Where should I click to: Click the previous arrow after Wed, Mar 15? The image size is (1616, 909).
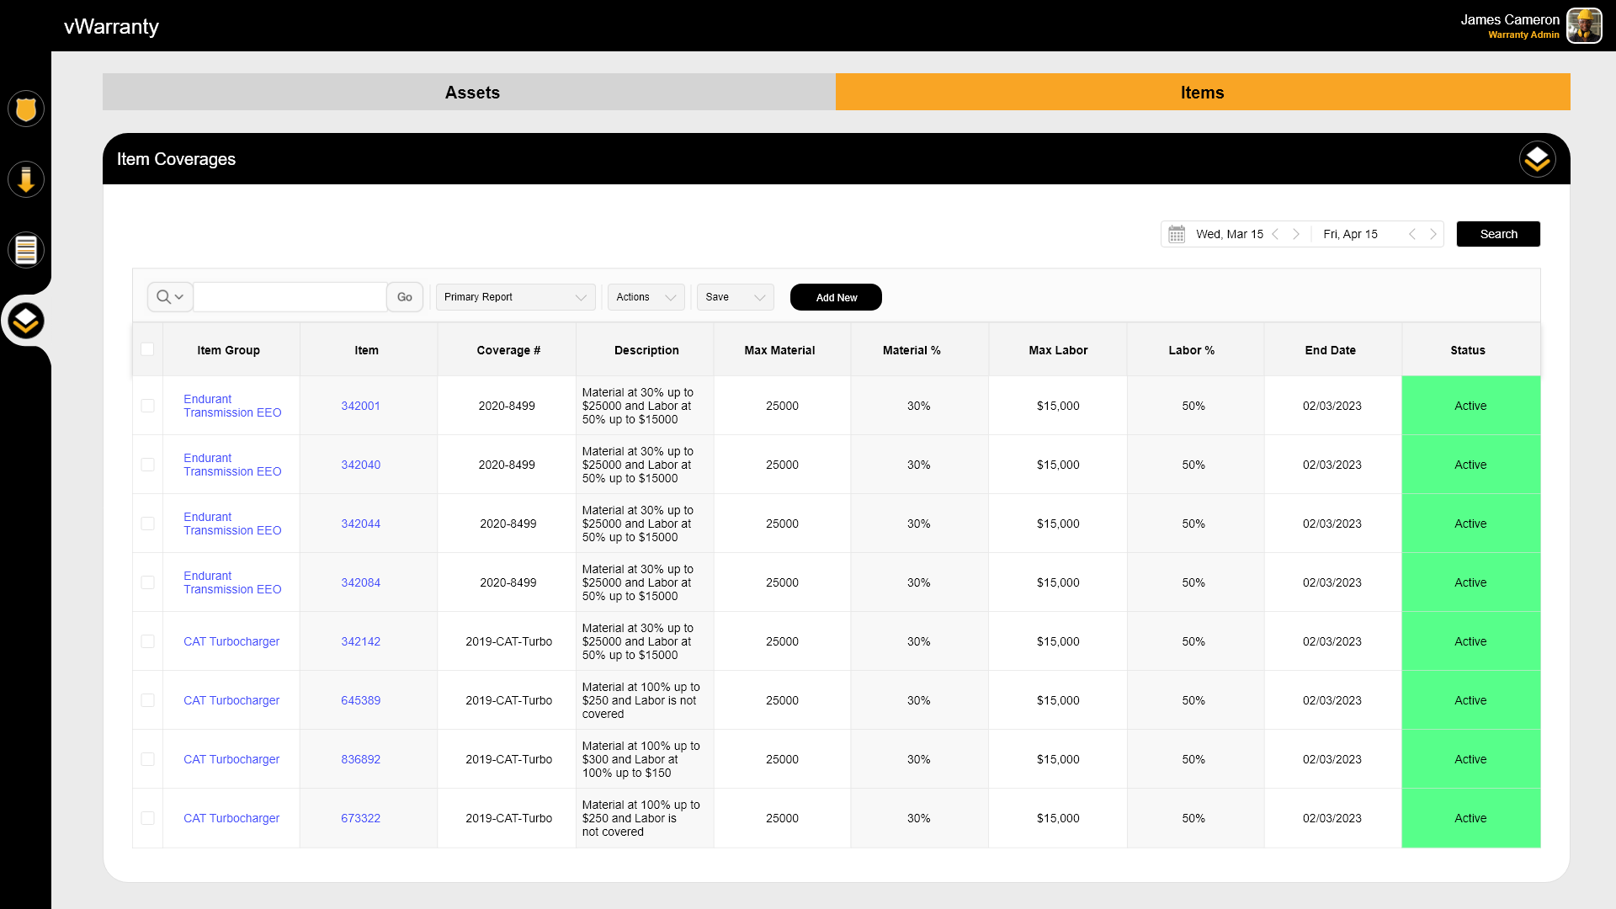click(x=1275, y=234)
